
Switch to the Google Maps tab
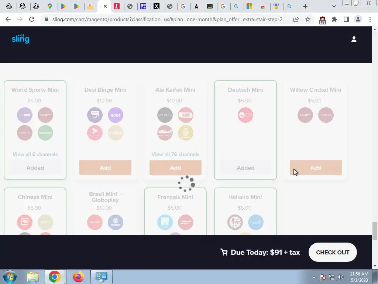point(50,6)
